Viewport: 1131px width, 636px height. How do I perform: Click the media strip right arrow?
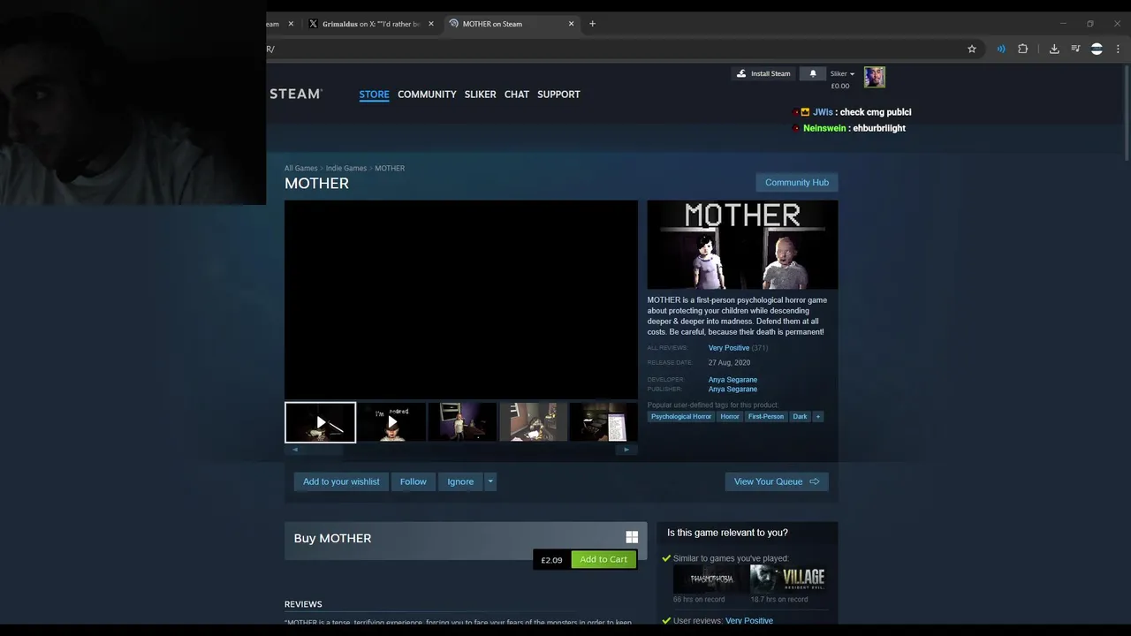pyautogui.click(x=626, y=450)
